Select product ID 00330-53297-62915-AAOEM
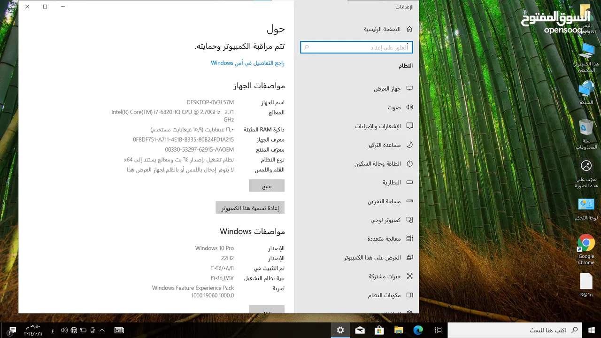This screenshot has width=601, height=338. (x=199, y=149)
